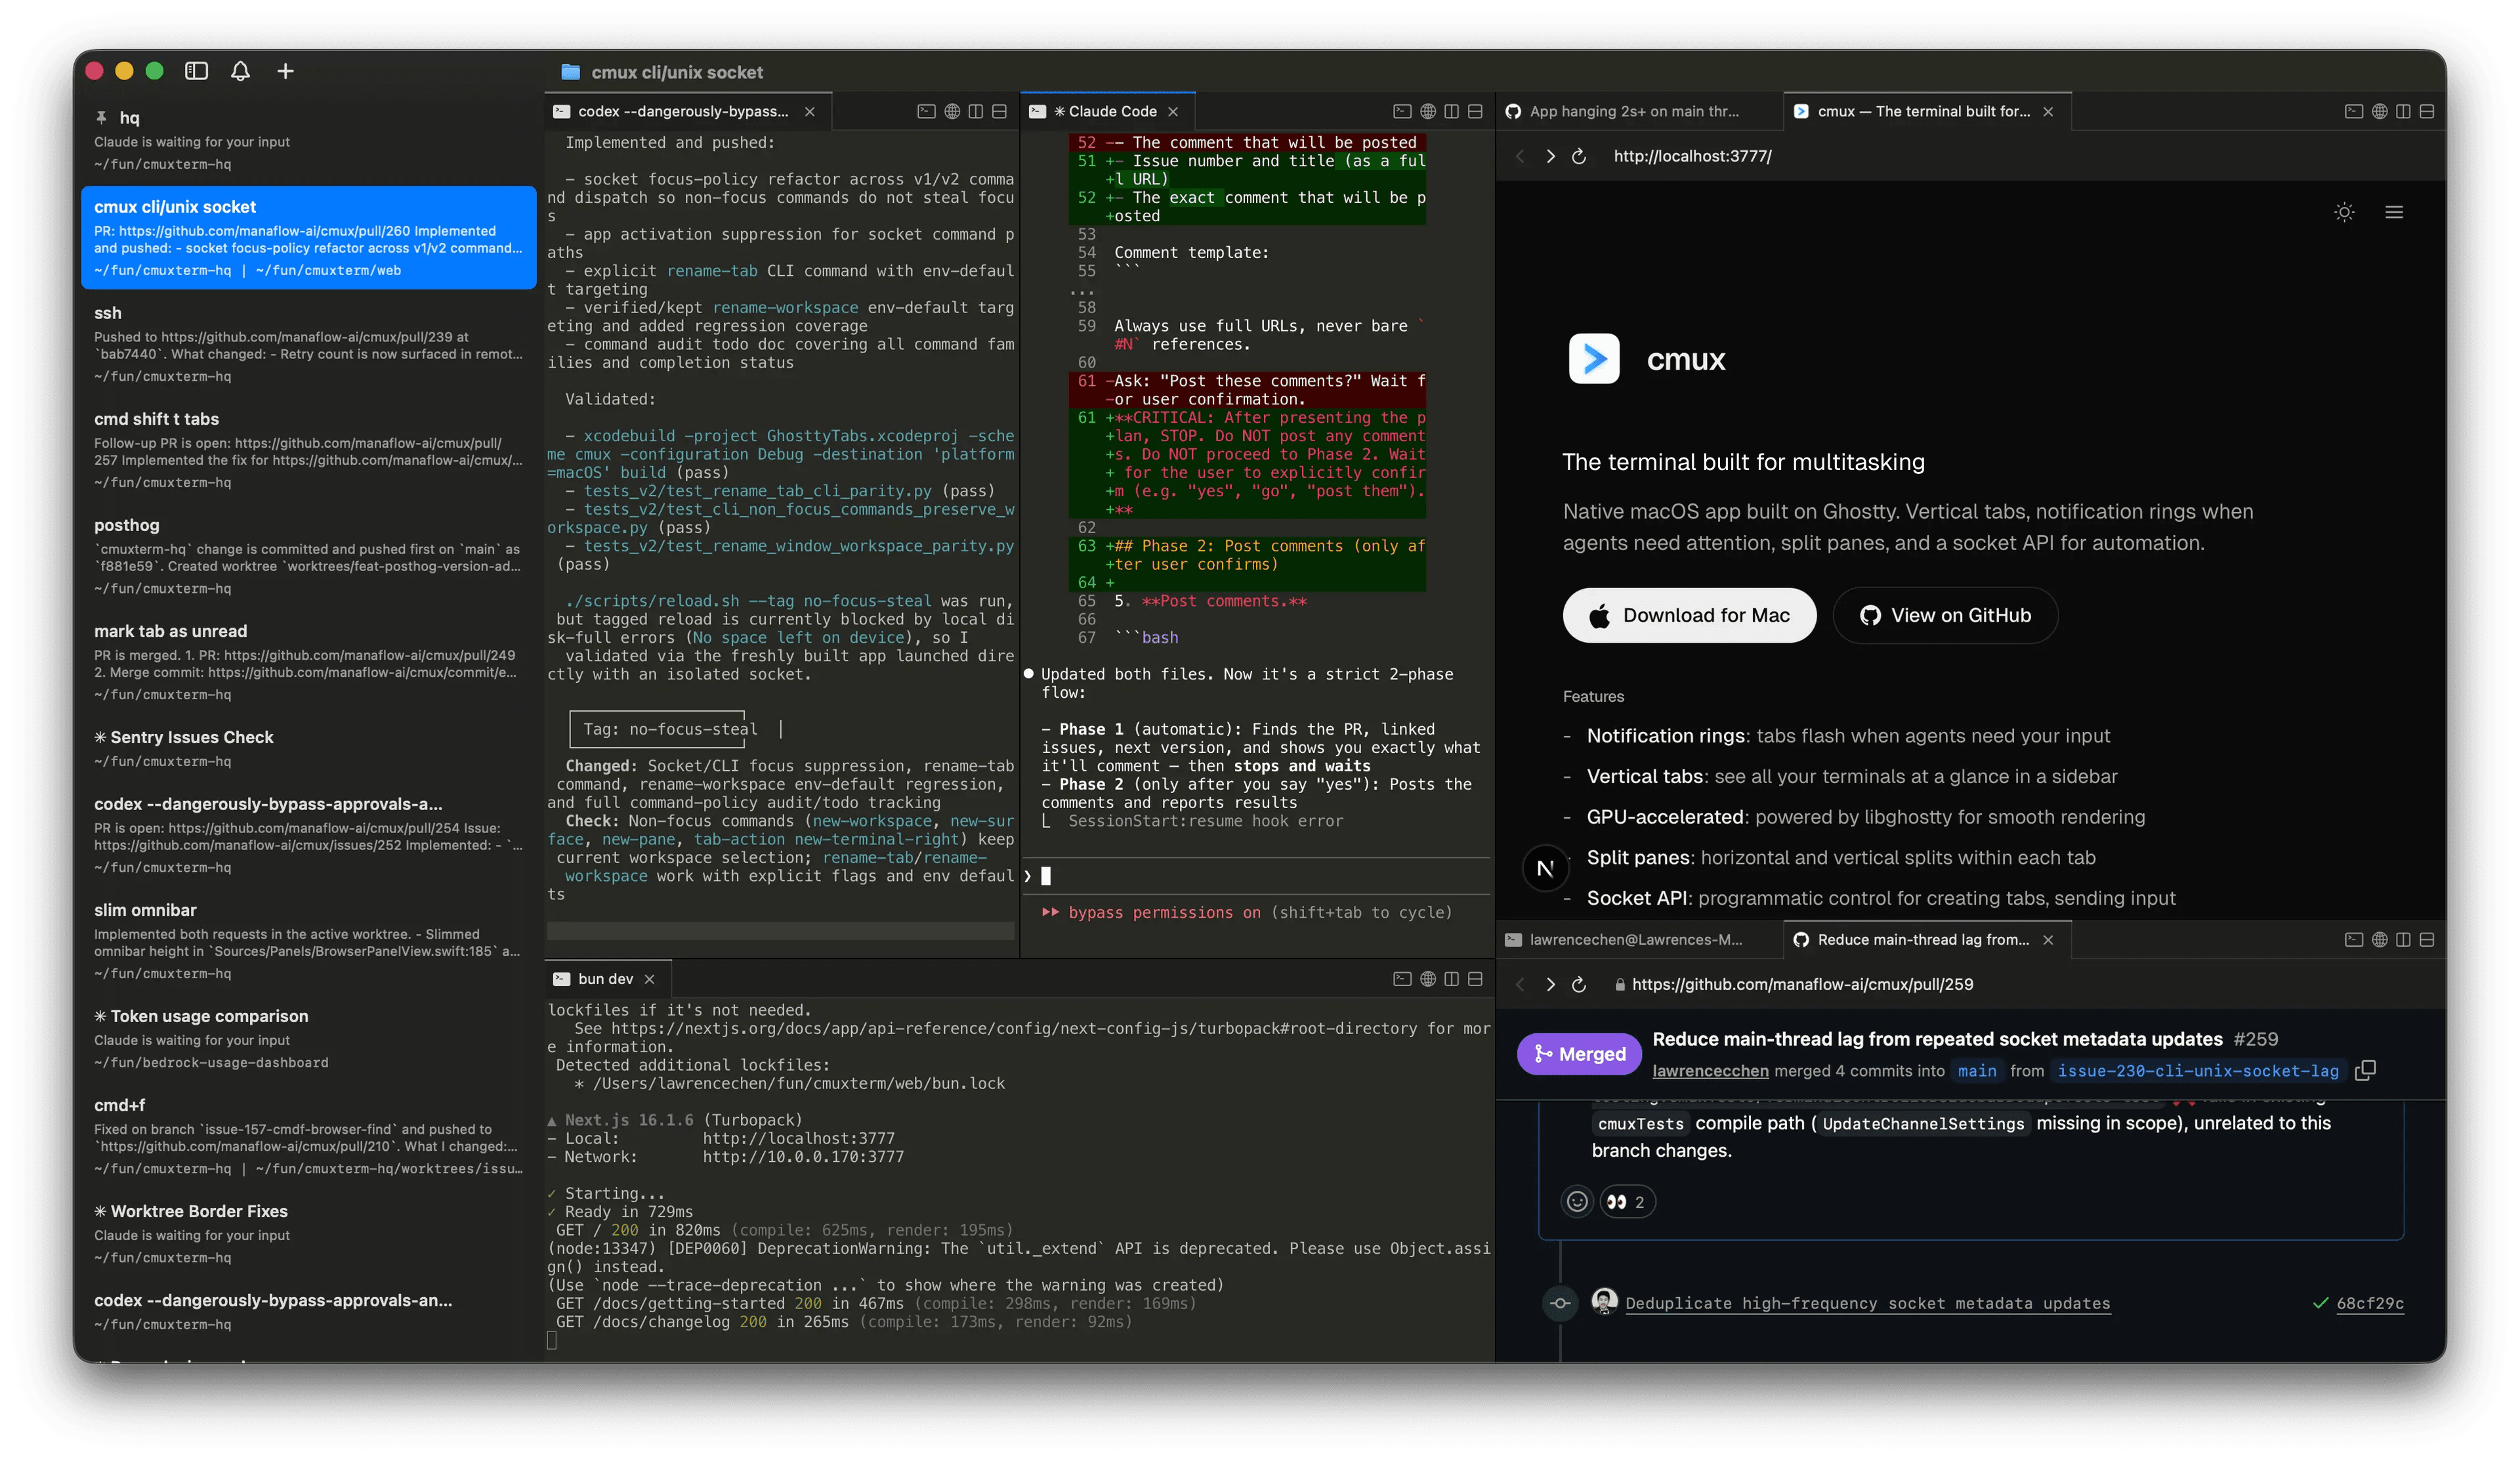Split the cmux browser pane horizontally
This screenshot has height=1460, width=2520.
coord(2427,111)
